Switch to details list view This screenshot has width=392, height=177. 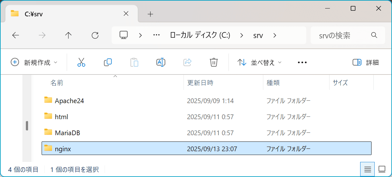(x=367, y=169)
